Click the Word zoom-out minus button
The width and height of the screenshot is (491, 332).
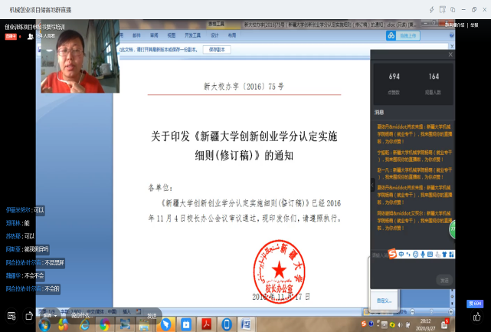click(x=412, y=311)
